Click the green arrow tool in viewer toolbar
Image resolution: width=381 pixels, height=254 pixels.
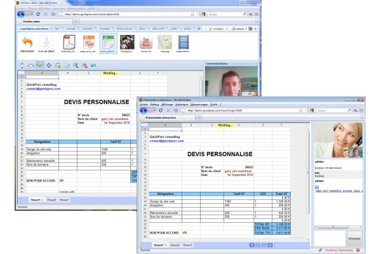click(40, 65)
